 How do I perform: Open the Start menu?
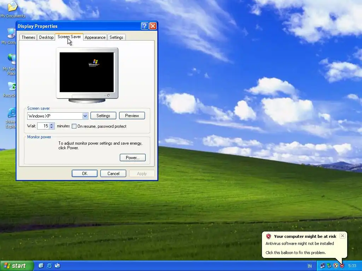(16, 266)
